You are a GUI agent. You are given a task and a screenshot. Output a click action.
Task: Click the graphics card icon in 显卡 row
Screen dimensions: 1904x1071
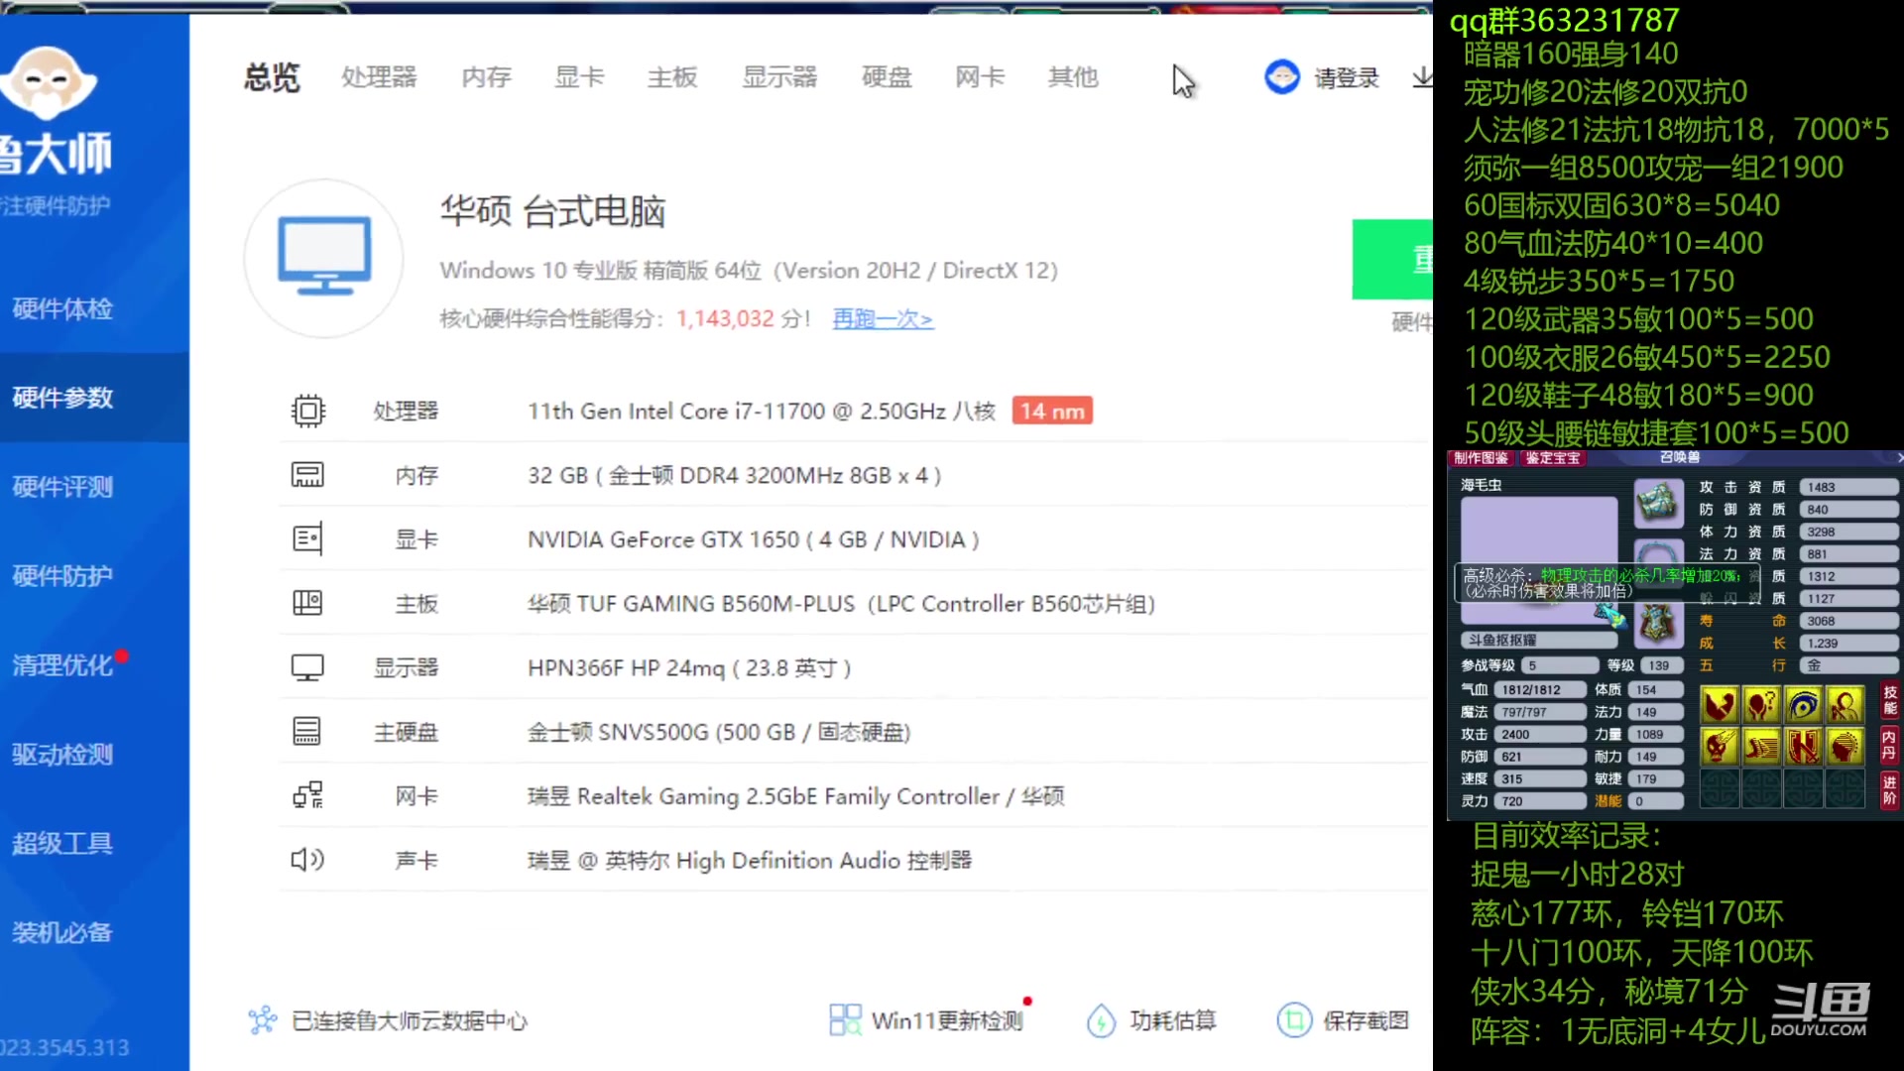(307, 539)
